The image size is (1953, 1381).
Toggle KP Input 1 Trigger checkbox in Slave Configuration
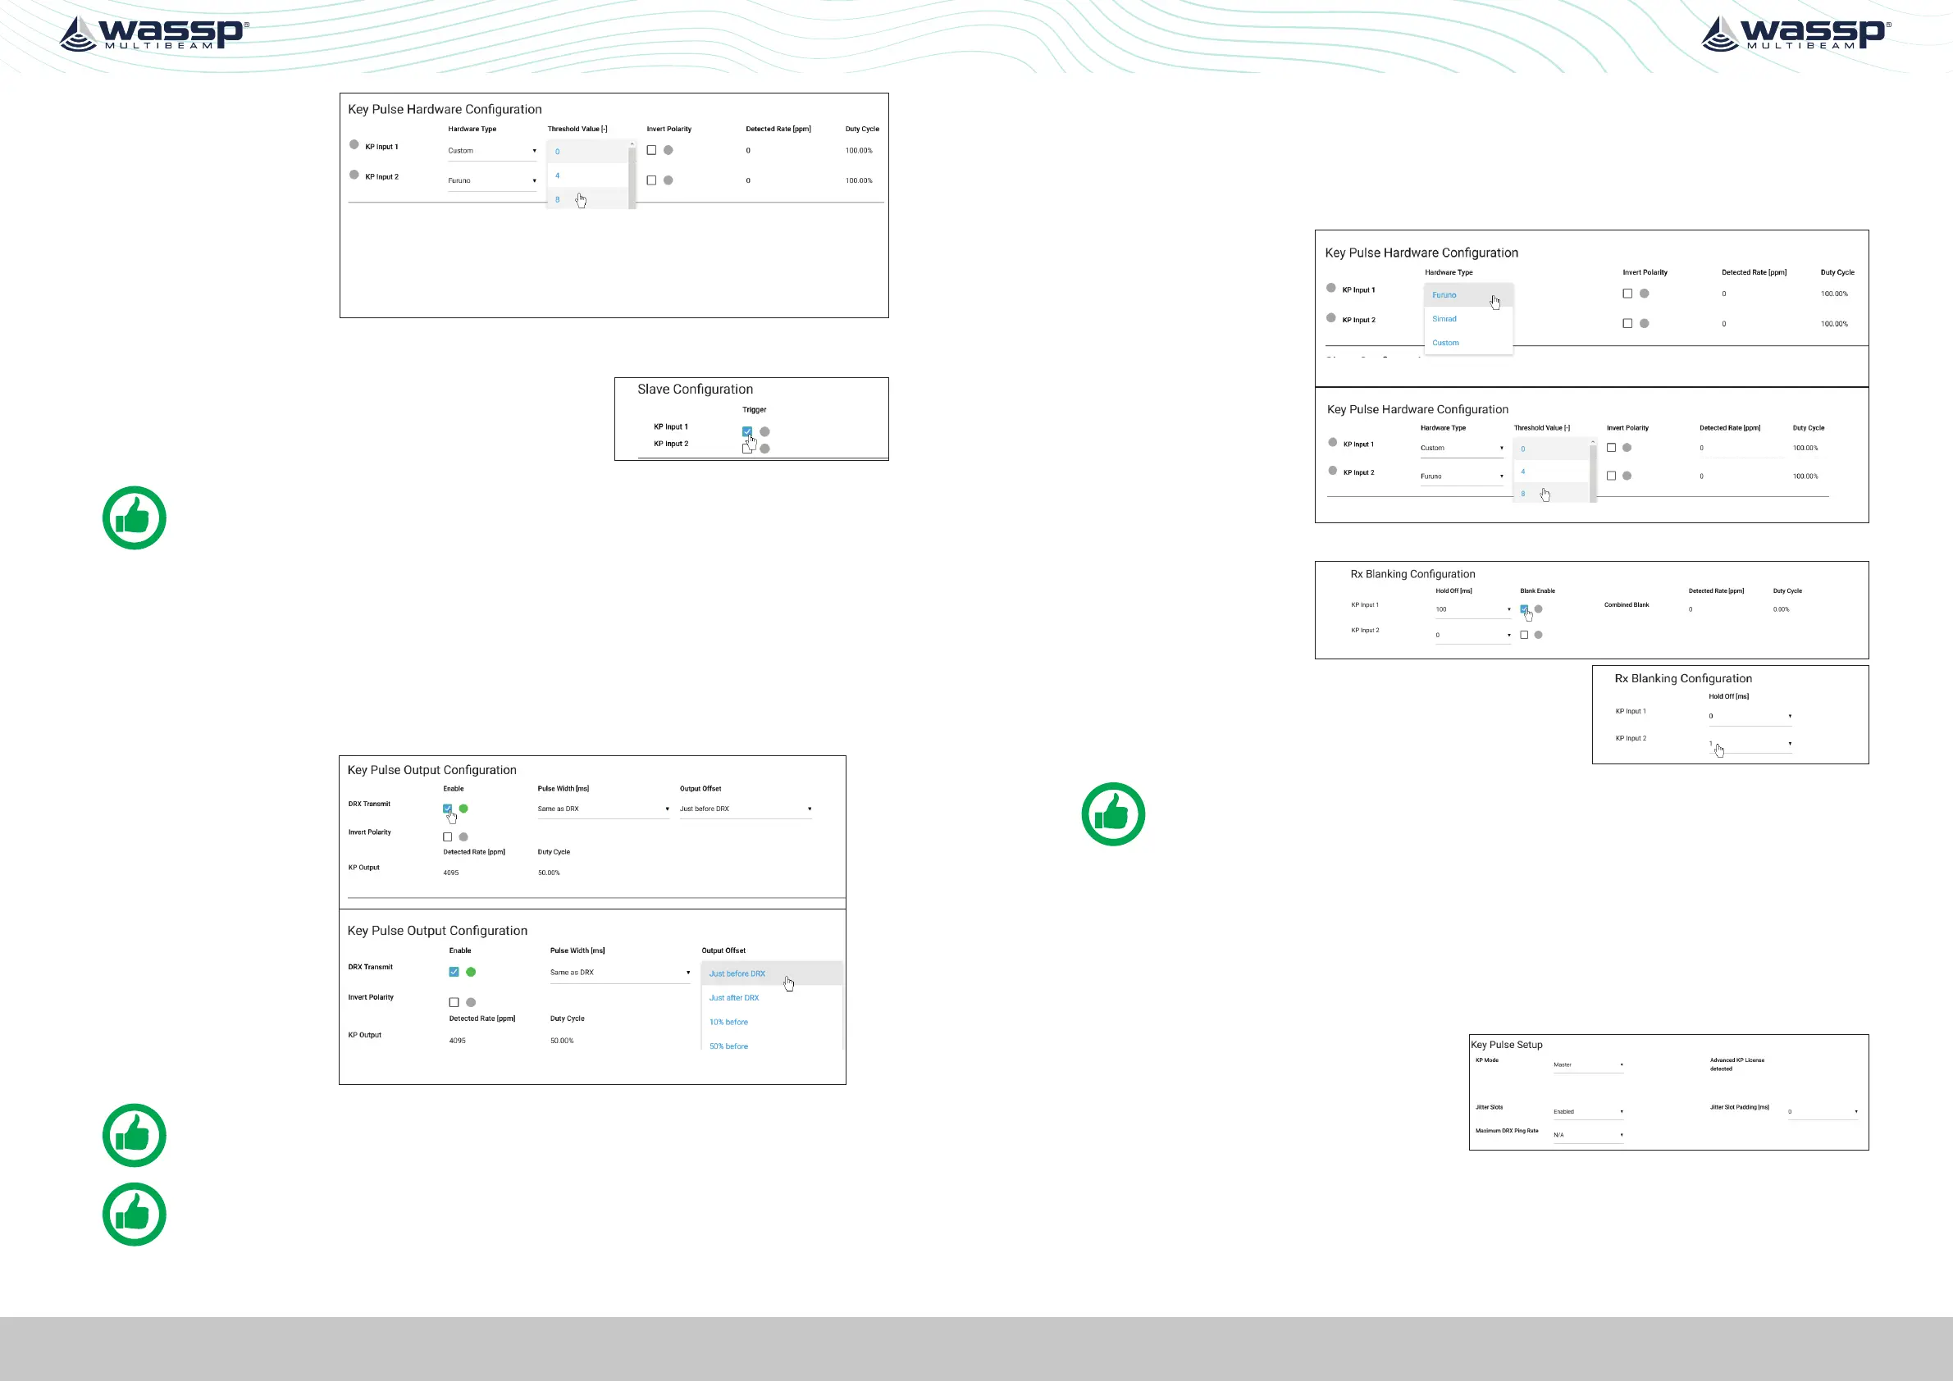click(x=747, y=431)
